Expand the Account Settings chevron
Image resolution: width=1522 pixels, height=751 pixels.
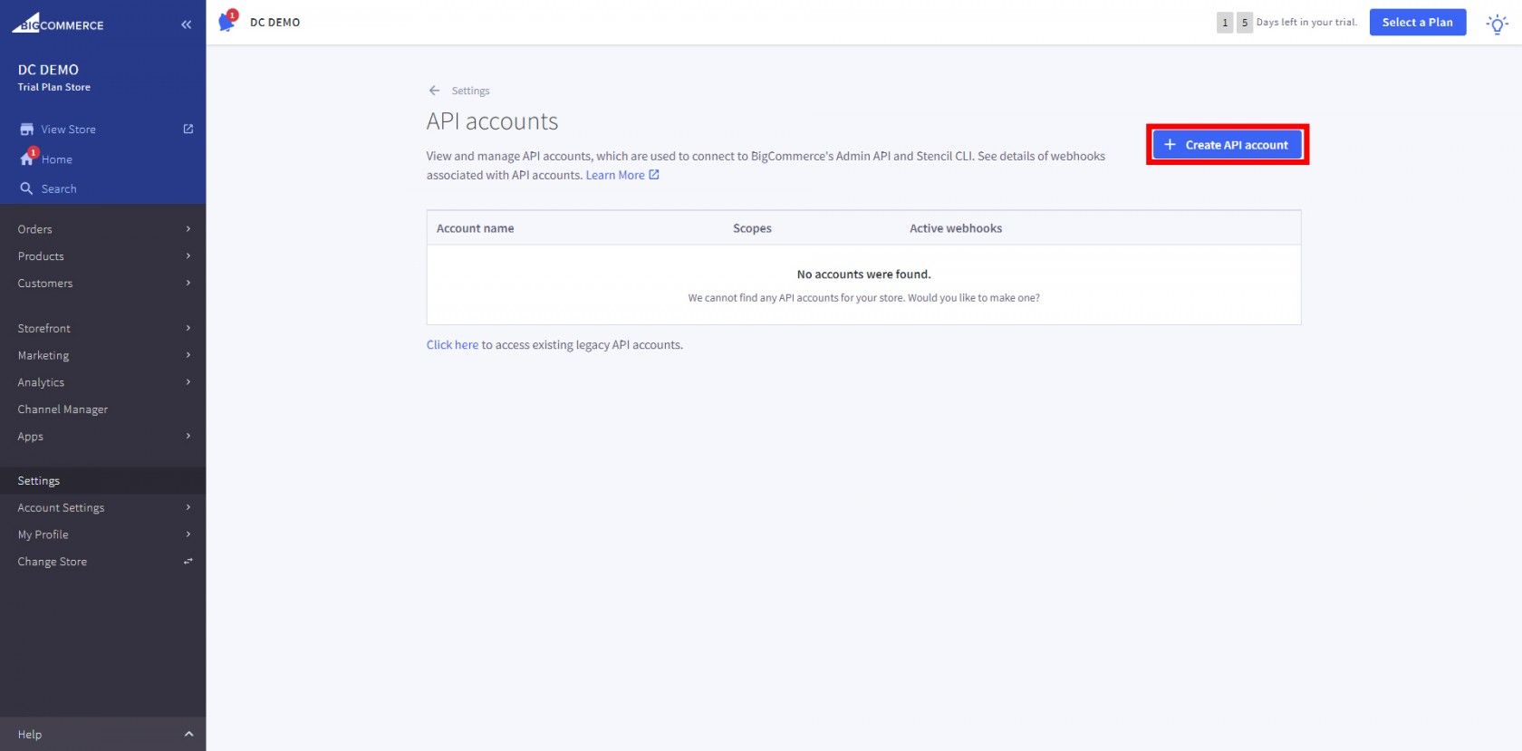[188, 507]
